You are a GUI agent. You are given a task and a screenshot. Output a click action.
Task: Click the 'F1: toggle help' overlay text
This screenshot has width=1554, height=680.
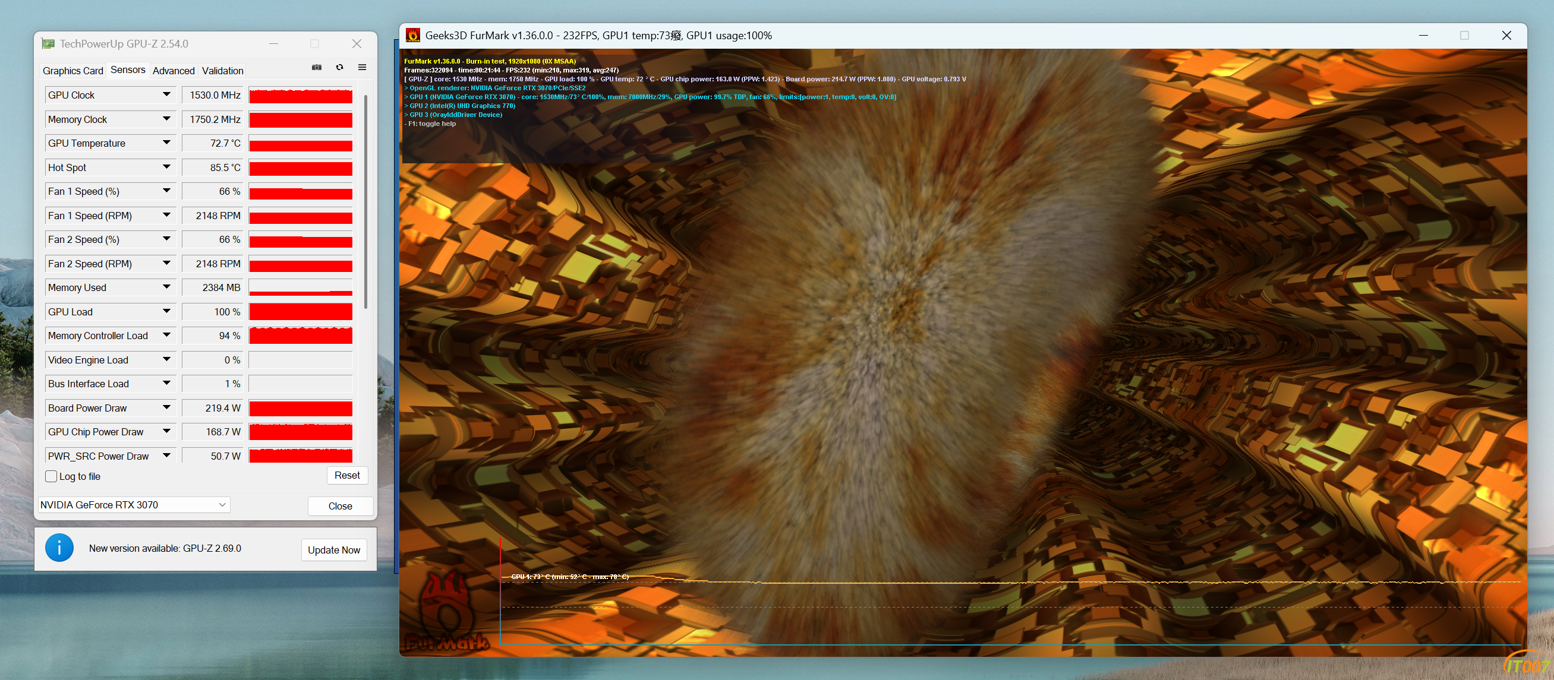[430, 124]
